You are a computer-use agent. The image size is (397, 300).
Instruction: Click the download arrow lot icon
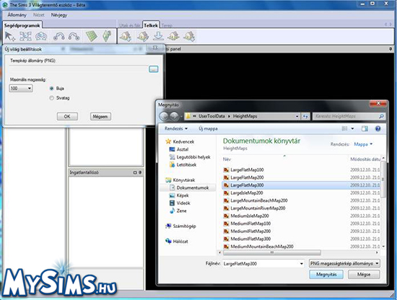coord(158,37)
